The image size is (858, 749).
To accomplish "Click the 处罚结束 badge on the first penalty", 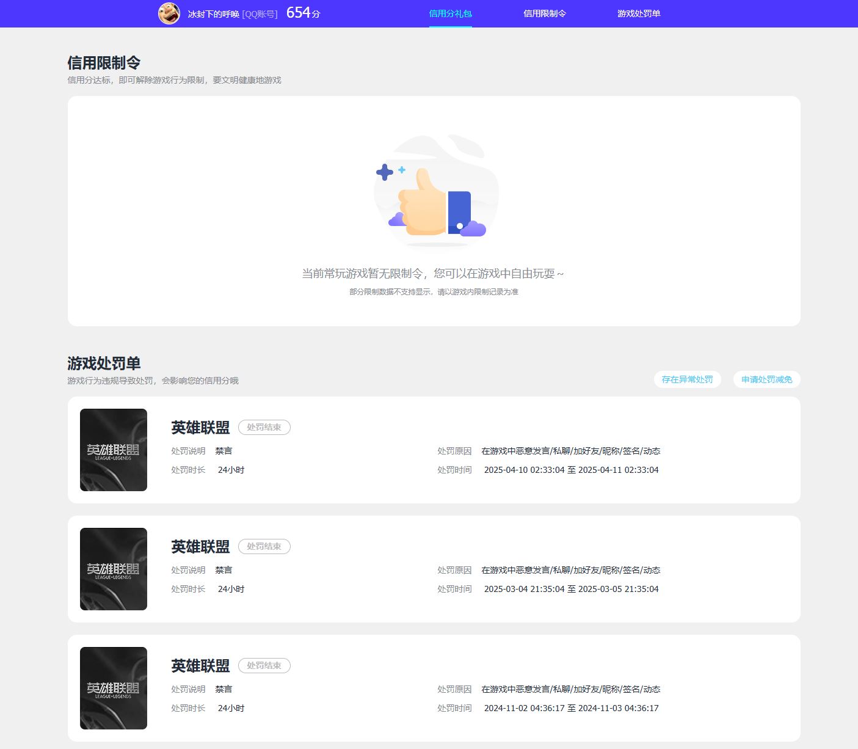I will pyautogui.click(x=264, y=428).
